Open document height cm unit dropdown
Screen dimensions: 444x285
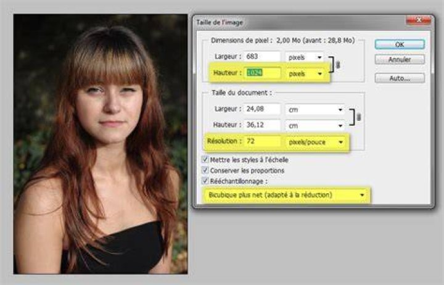click(315, 125)
